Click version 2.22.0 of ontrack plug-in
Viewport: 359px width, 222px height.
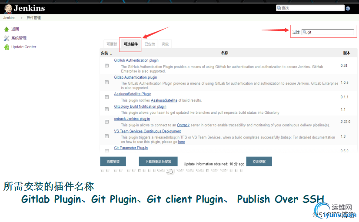[x=345, y=122]
